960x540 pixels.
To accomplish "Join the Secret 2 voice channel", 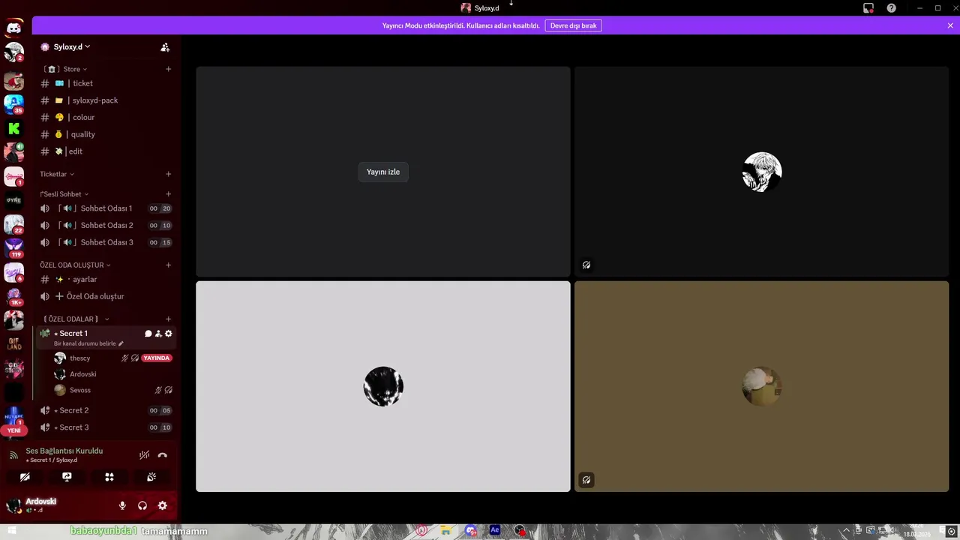I will pos(106,410).
